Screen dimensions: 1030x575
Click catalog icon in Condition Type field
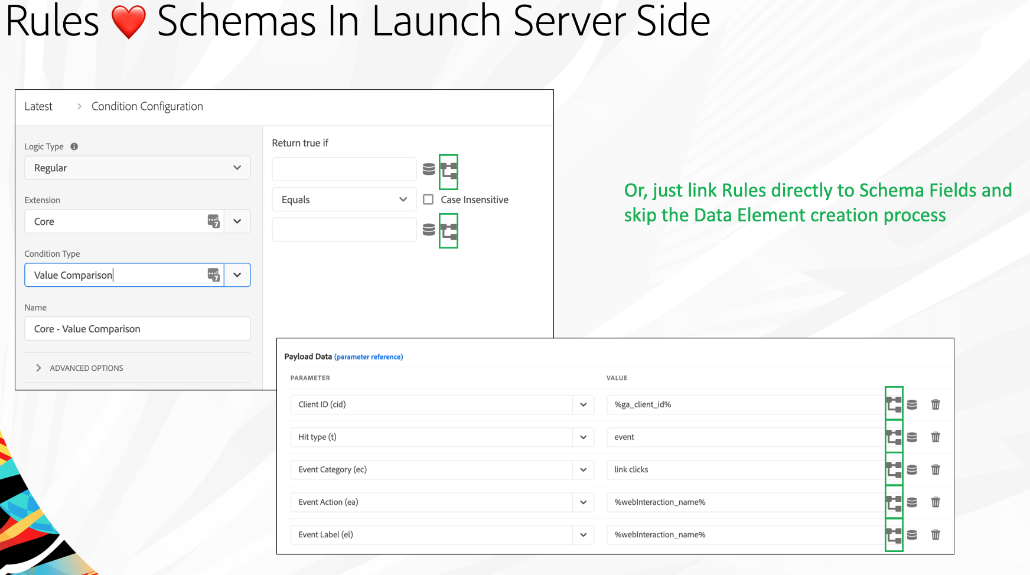(x=214, y=275)
